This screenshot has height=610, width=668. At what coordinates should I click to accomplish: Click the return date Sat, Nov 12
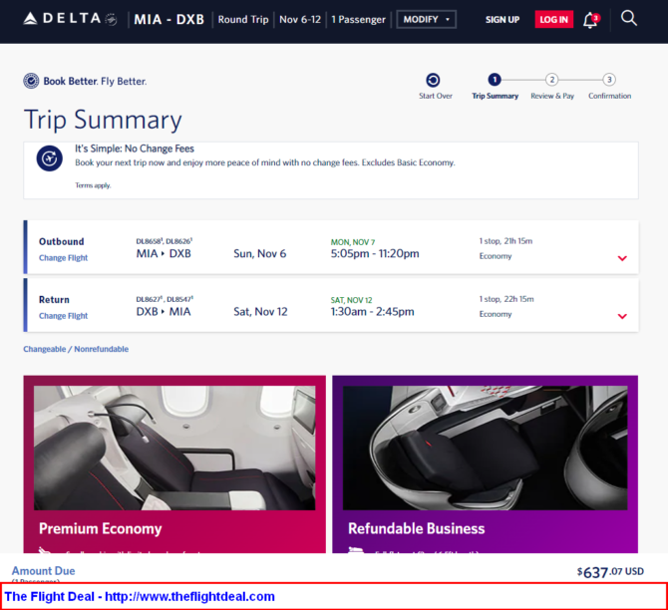click(x=260, y=312)
